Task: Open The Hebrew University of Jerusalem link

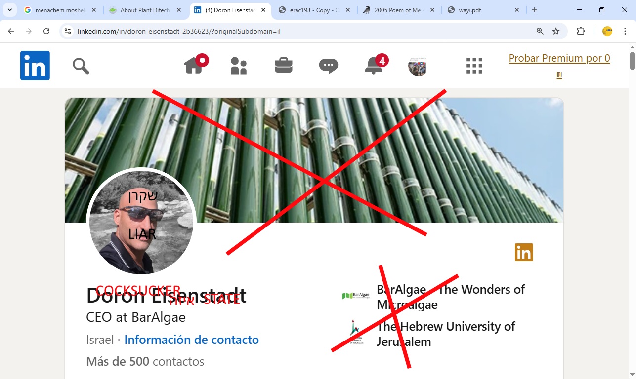Action: [446, 334]
